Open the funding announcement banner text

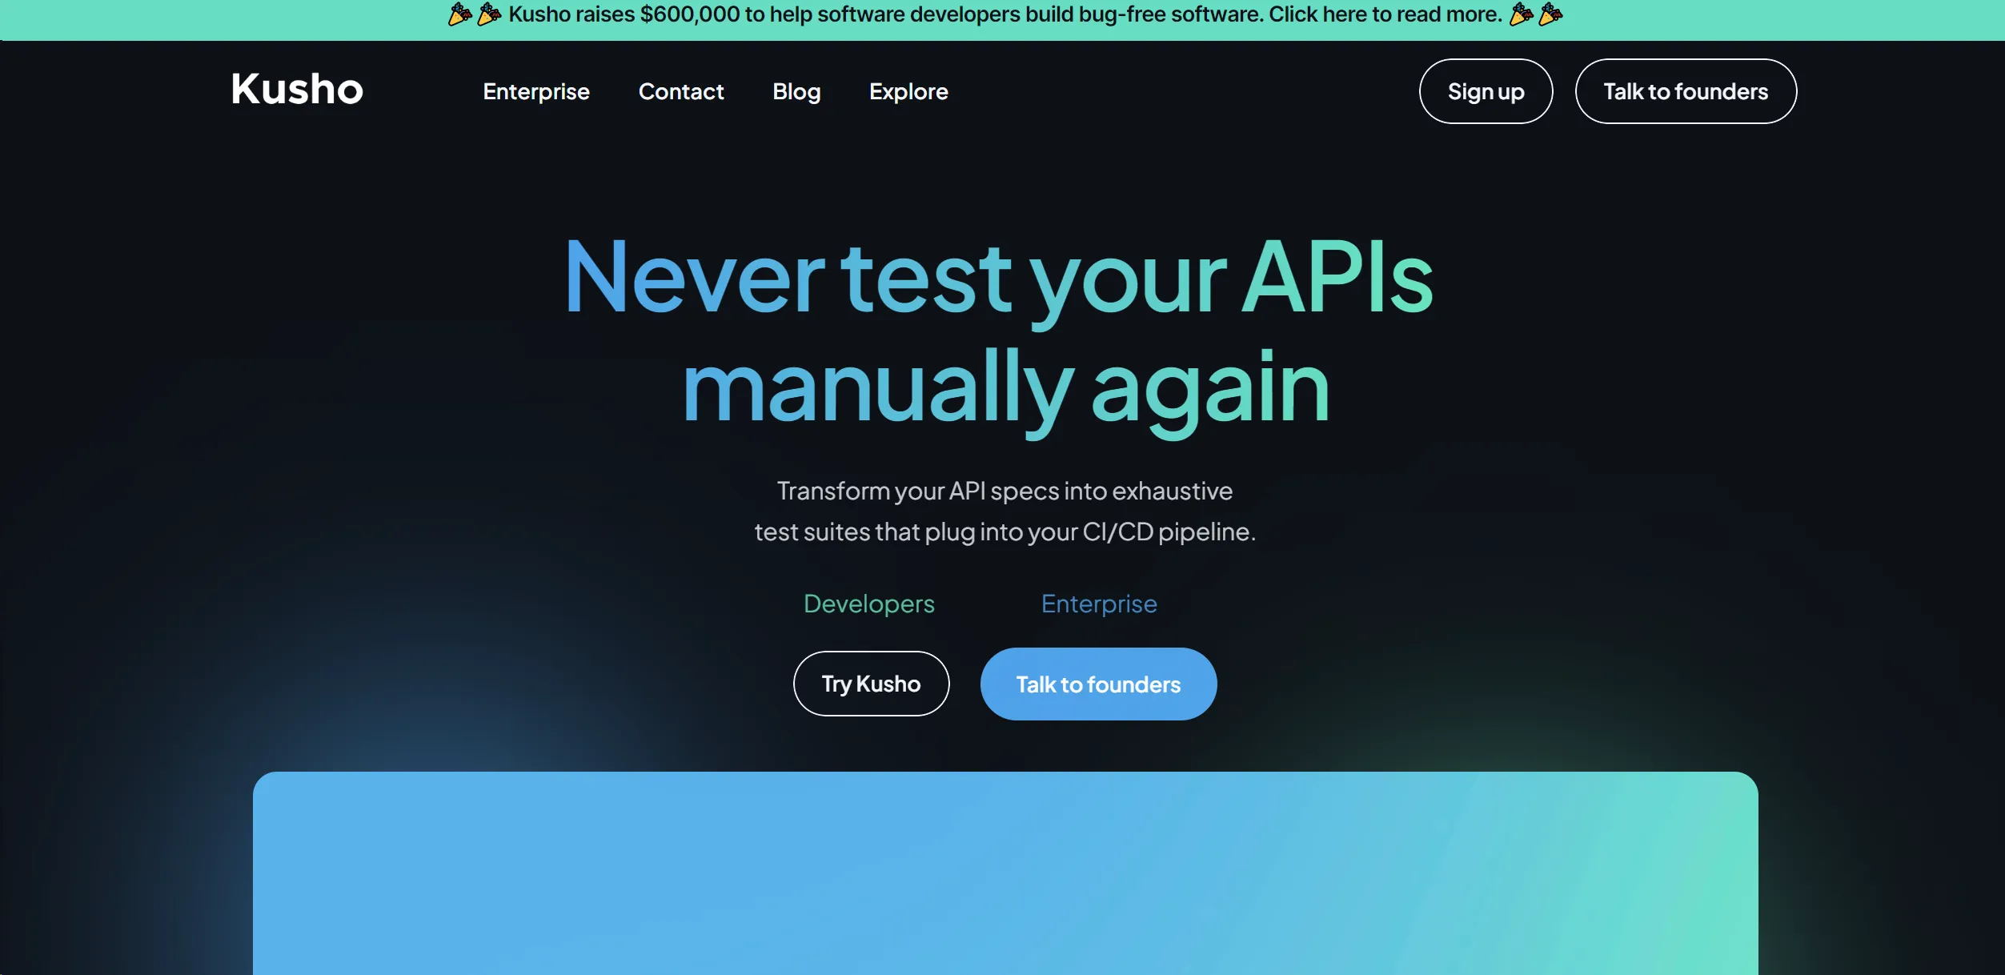tap(1005, 14)
